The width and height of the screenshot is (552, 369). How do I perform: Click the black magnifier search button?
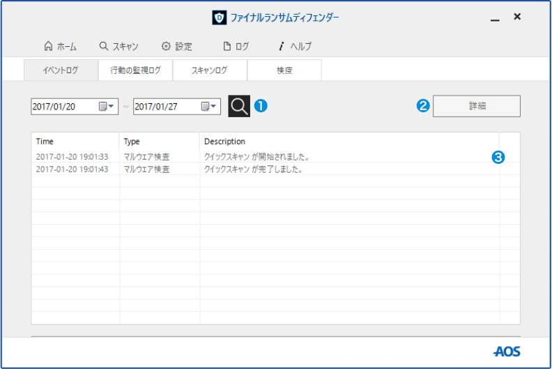239,106
